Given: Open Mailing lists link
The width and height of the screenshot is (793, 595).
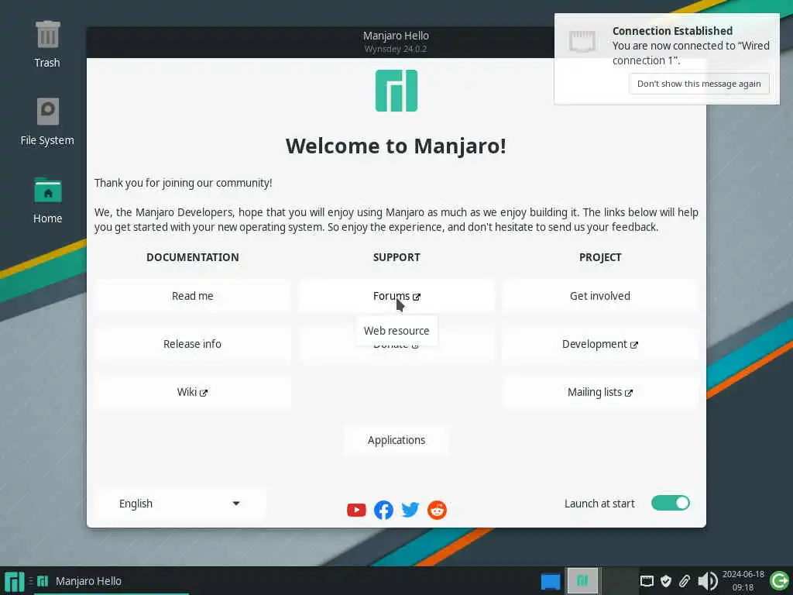Looking at the screenshot, I should (x=600, y=392).
